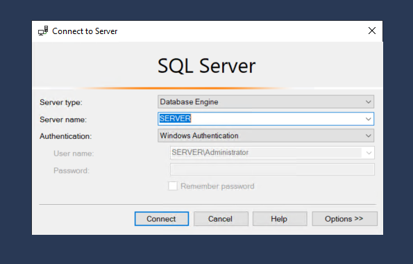Open the Server type dropdown
The width and height of the screenshot is (413, 264).
click(266, 102)
